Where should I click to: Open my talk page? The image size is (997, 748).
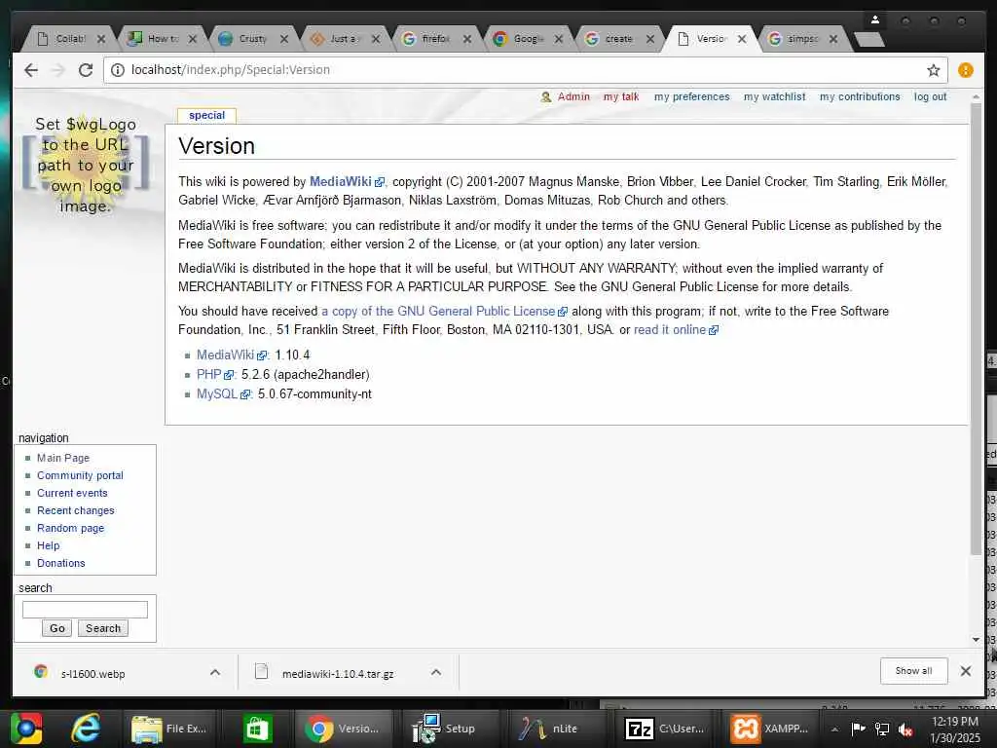tap(621, 96)
